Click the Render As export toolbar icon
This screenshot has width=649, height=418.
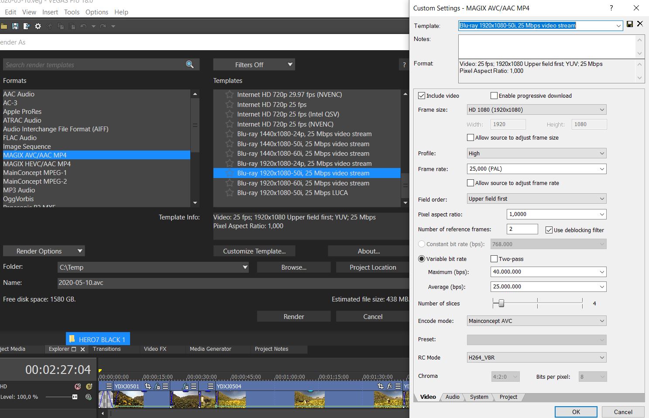click(x=27, y=26)
